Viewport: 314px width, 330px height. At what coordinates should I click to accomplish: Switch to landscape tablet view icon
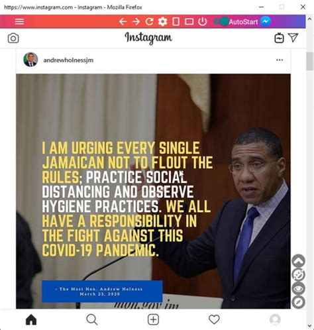click(x=189, y=22)
